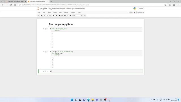Image resolution: width=181 pixels, height=102 pixels.
Task: Show hidden system tray icons
Action: coord(151,100)
